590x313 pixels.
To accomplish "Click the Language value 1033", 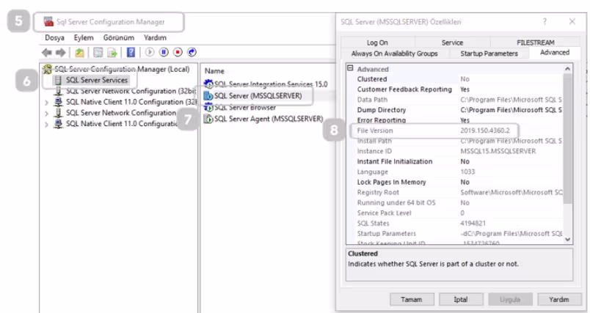I will coord(467,172).
